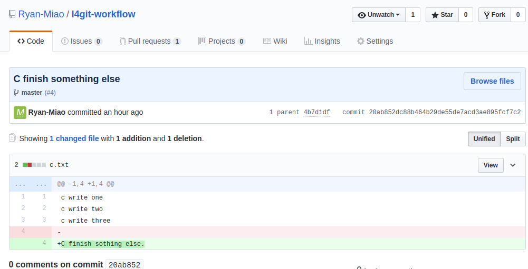Click the c.txt file name
528x269 pixels.
[x=59, y=165]
